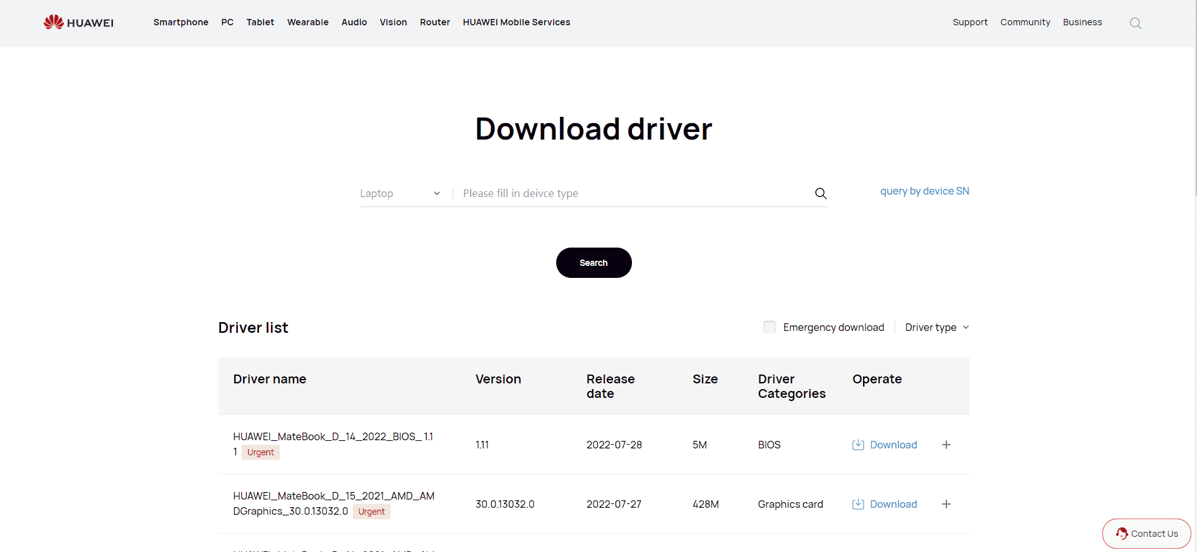Open the Tablet menu
Screen dimensions: 1197x552
260,22
